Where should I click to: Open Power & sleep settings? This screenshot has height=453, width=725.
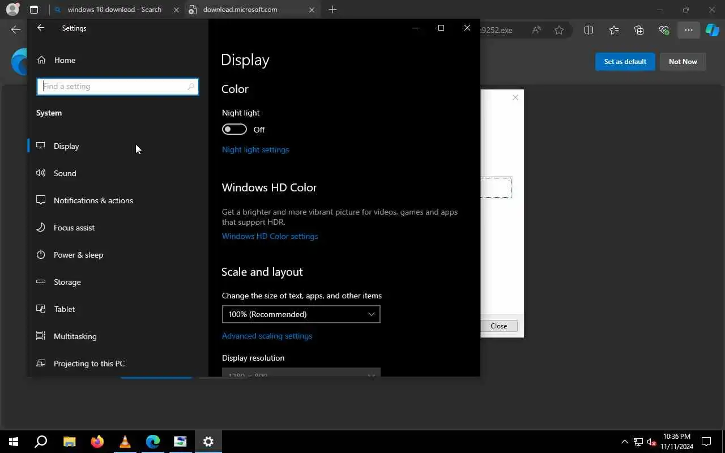[x=118, y=255]
